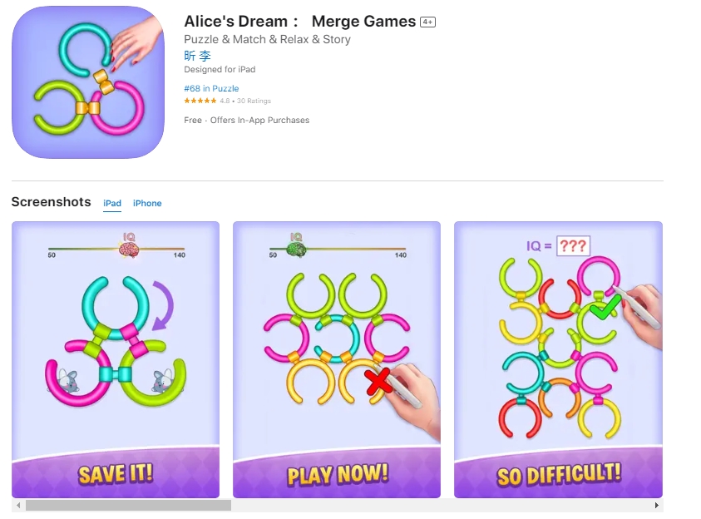Viewport: 701px width, 519px height.
Task: Click the Alice's Dream app icon
Action: pyautogui.click(x=88, y=82)
